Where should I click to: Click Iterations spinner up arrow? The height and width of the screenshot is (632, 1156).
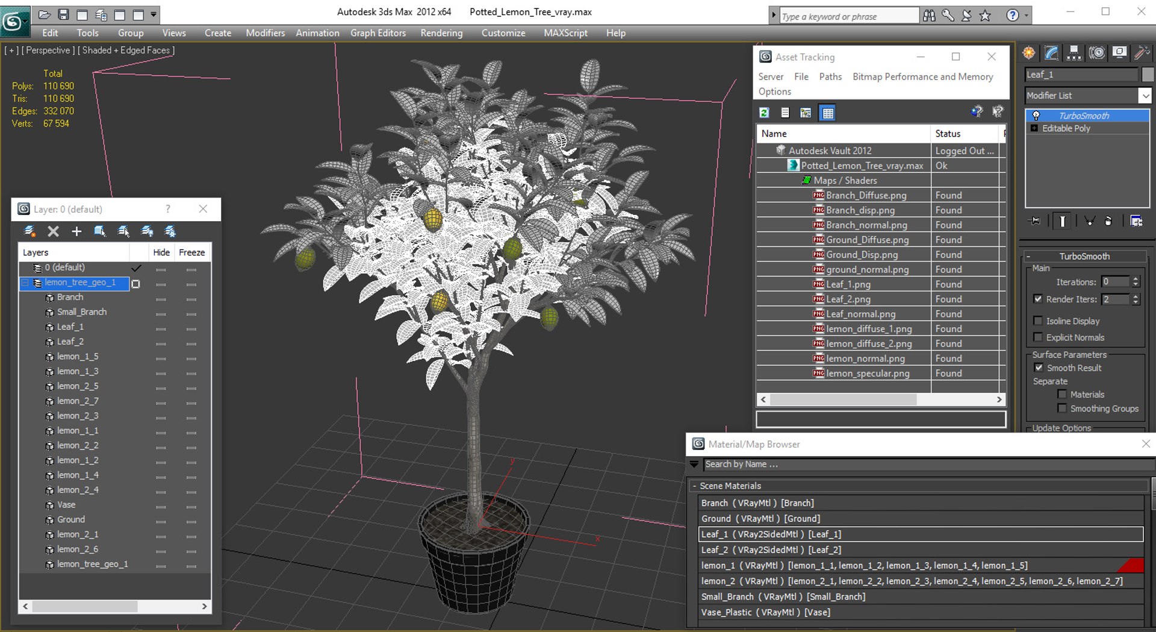click(1136, 279)
